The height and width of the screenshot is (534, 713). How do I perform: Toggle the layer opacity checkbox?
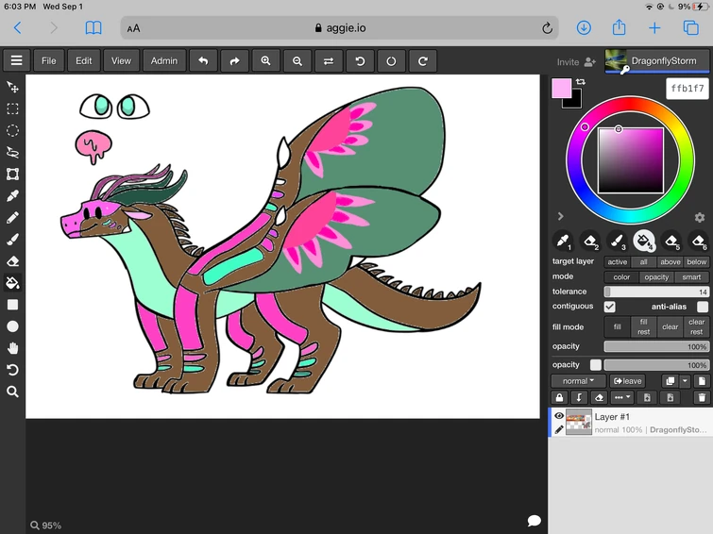(596, 365)
